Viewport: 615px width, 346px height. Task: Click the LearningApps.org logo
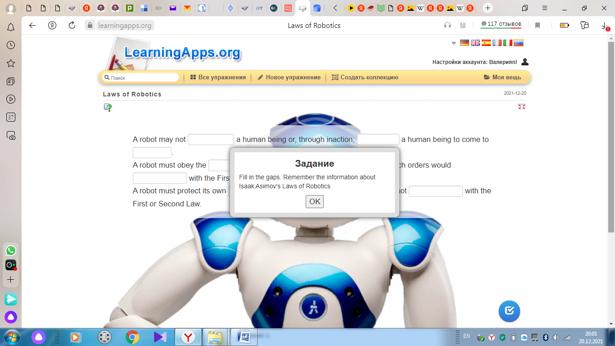click(x=182, y=53)
